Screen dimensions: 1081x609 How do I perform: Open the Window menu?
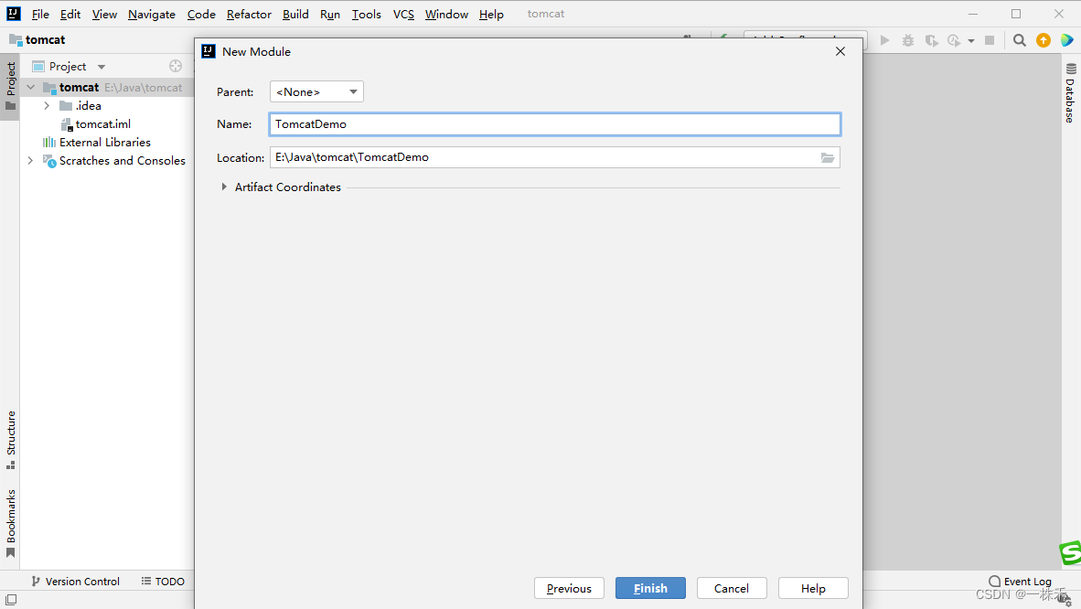point(446,14)
